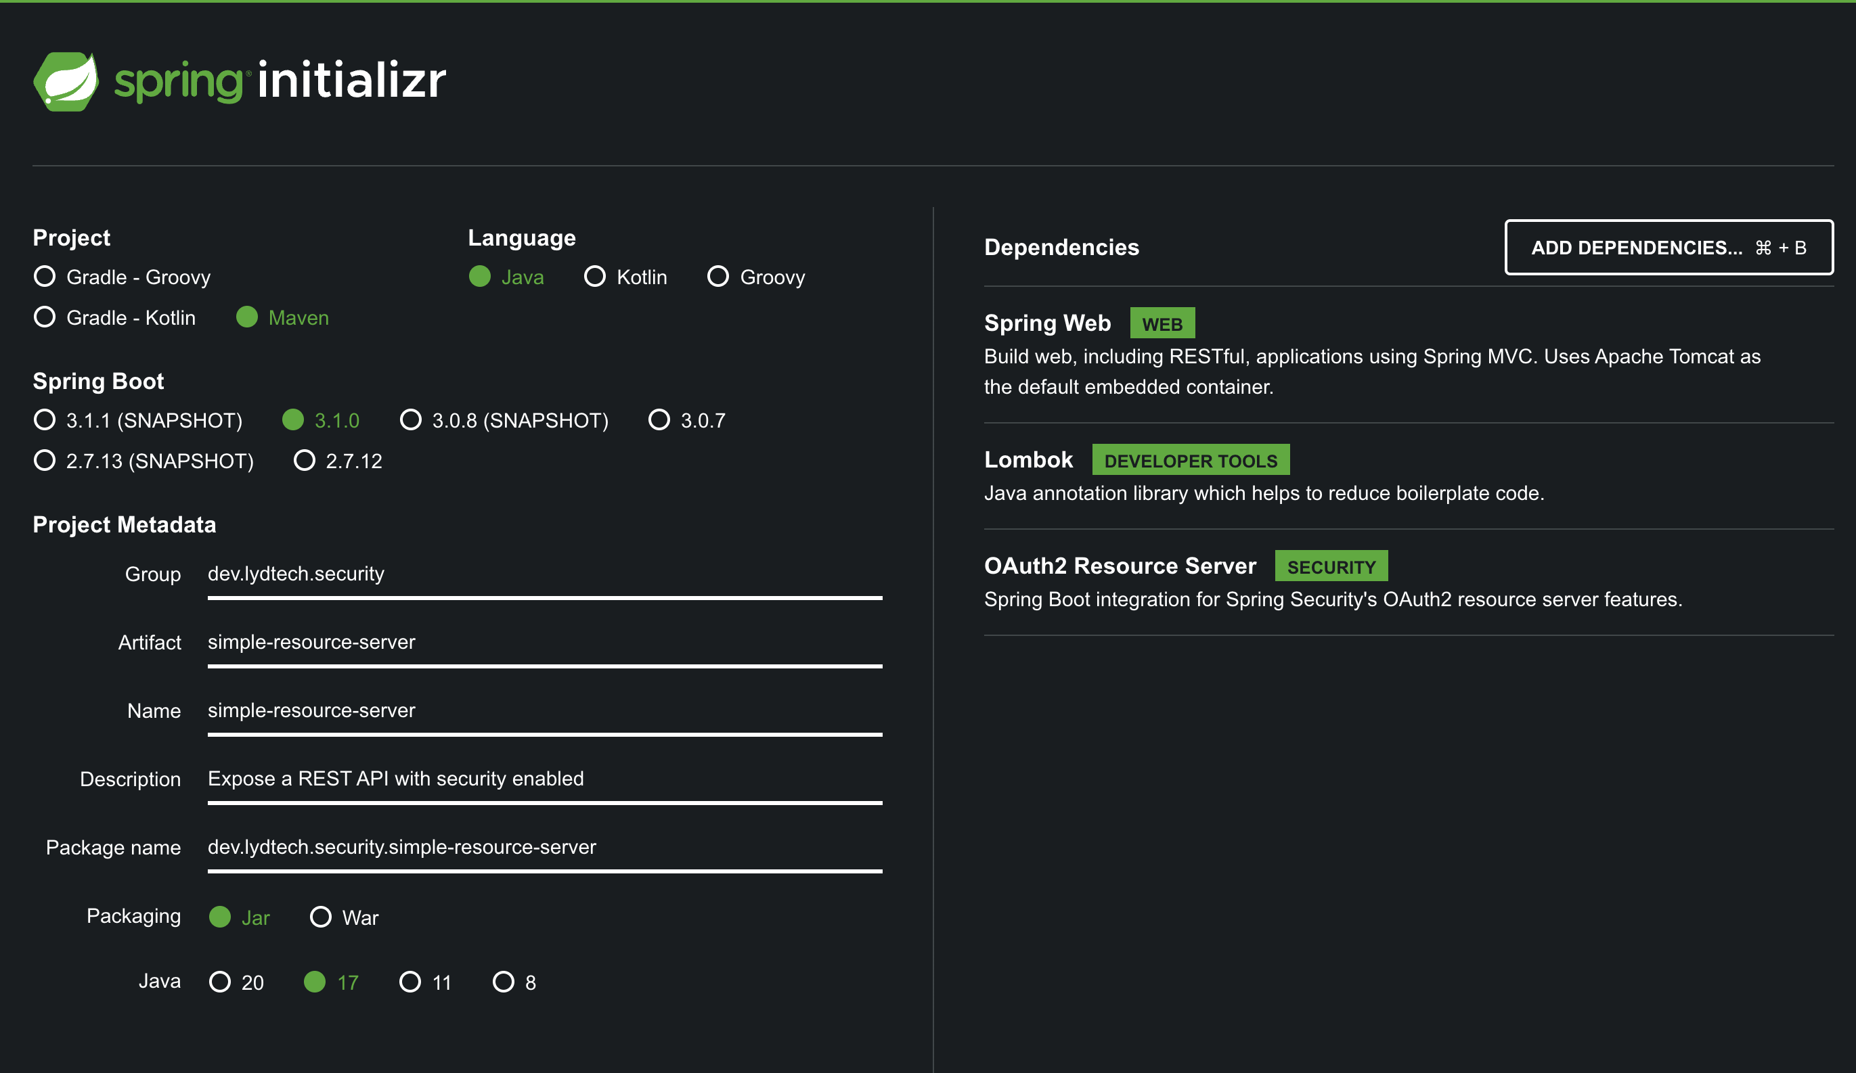The height and width of the screenshot is (1073, 1856).
Task: Click the spring initializr title text
Action: (280, 81)
